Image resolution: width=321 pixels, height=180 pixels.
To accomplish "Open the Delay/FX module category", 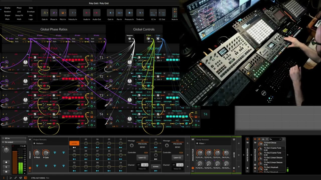I will [19, 15].
